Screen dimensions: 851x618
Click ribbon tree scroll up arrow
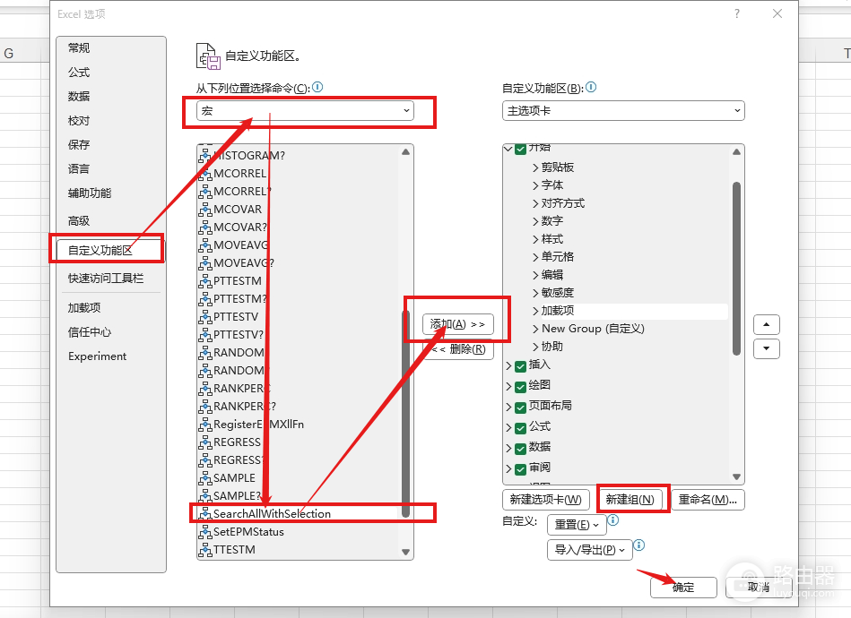pyautogui.click(x=736, y=151)
